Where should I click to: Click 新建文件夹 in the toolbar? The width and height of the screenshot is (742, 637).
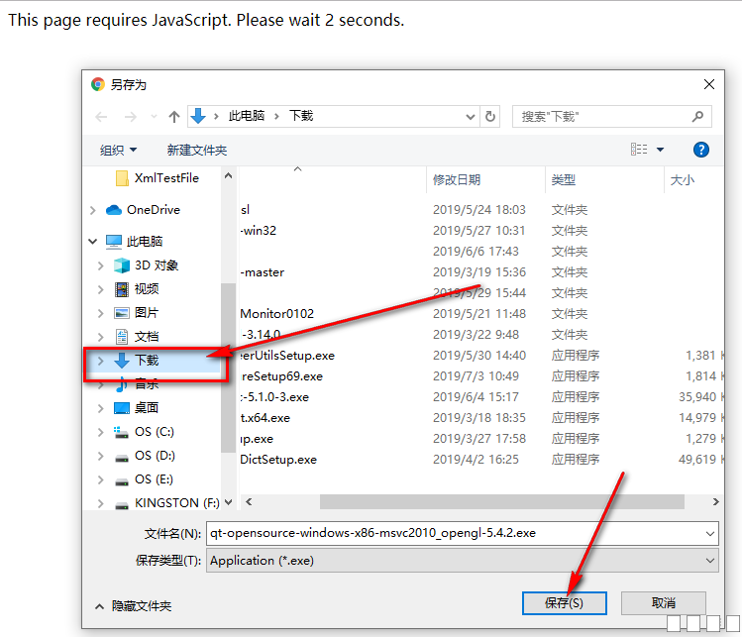[x=197, y=151]
